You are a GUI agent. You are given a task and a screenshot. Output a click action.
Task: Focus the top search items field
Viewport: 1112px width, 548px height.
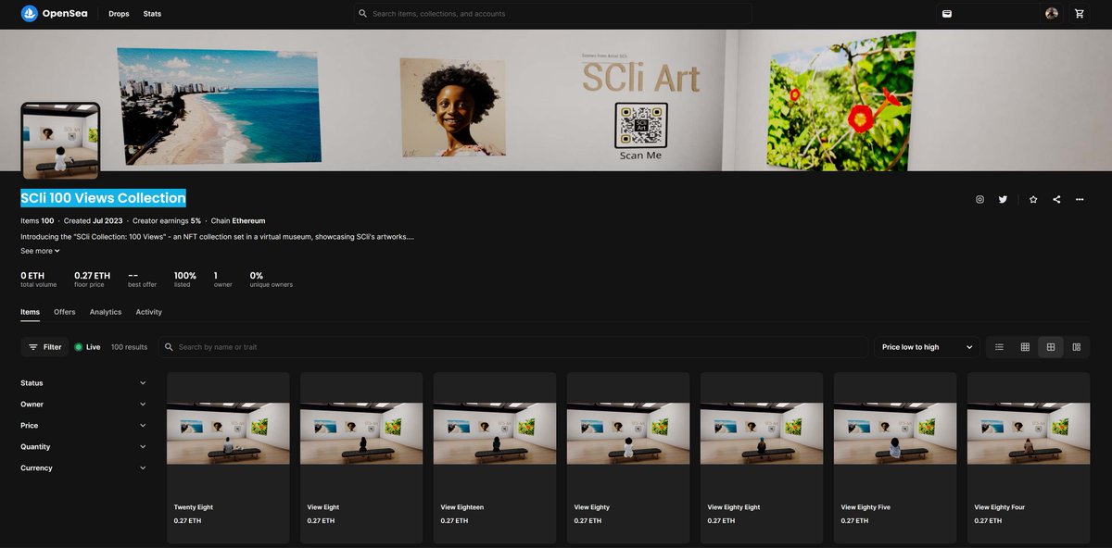553,14
